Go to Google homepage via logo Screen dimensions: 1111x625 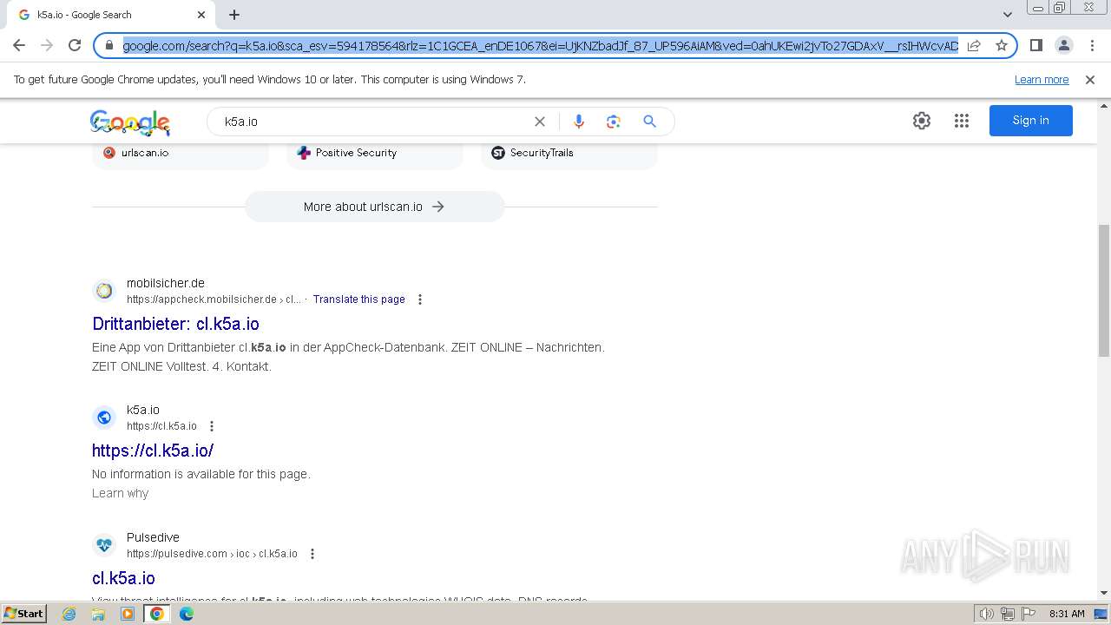click(x=130, y=122)
